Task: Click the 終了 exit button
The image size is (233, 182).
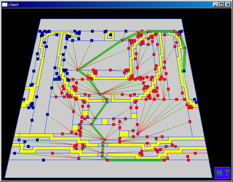Action: click(x=223, y=173)
